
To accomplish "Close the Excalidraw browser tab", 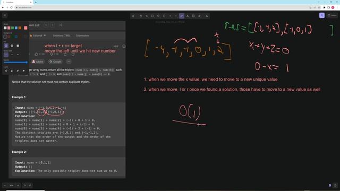I will (x=31, y=2).
